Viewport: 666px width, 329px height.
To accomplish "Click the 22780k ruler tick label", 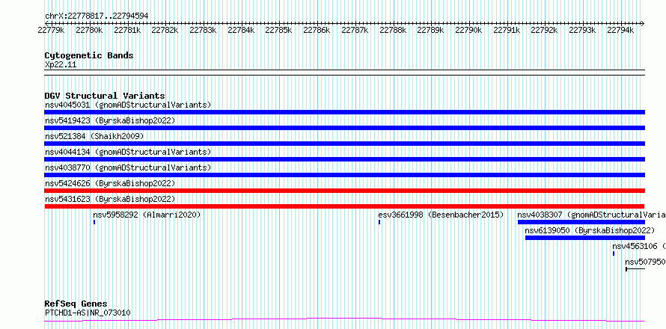I will 89,30.
